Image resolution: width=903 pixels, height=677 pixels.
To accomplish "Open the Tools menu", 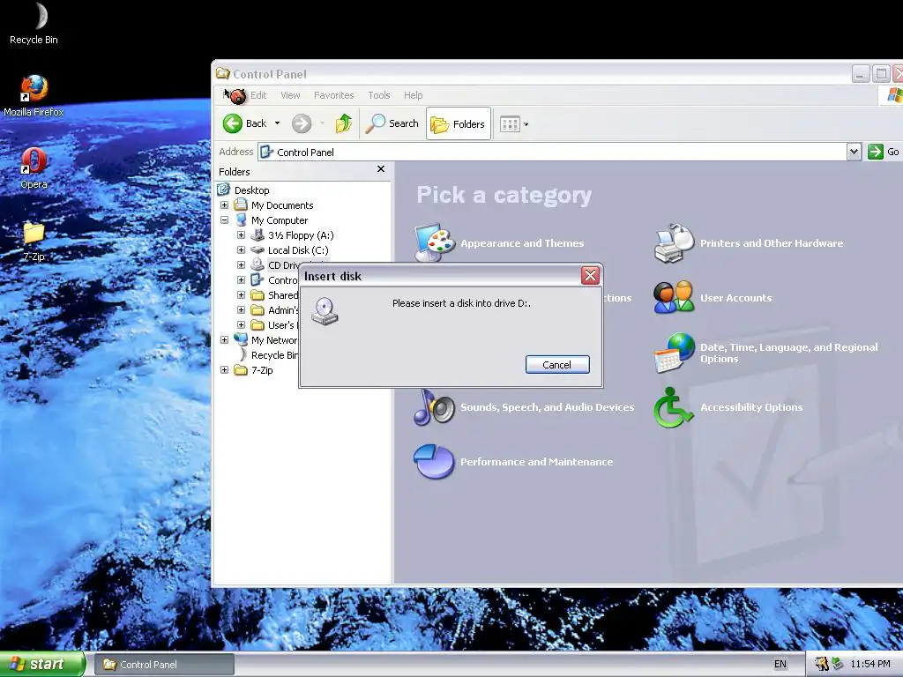I will (379, 95).
